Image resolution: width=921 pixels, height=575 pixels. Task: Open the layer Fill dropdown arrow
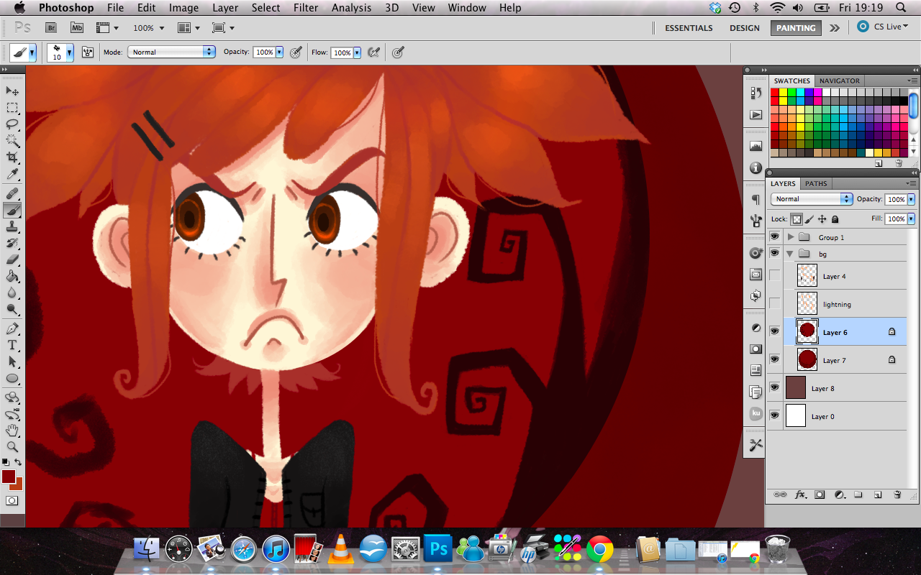click(x=912, y=218)
